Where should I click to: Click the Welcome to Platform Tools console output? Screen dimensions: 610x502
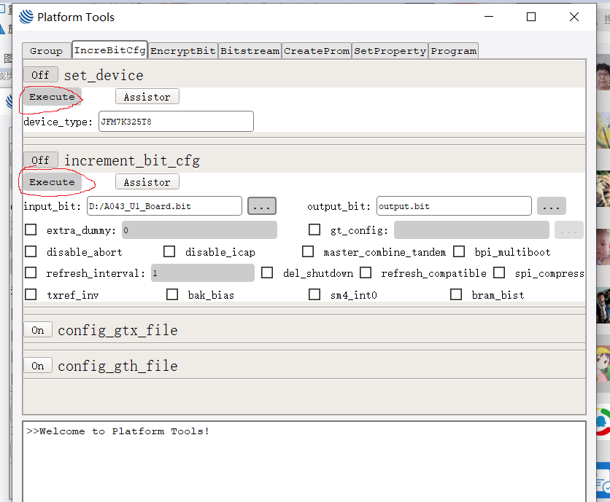coord(118,431)
